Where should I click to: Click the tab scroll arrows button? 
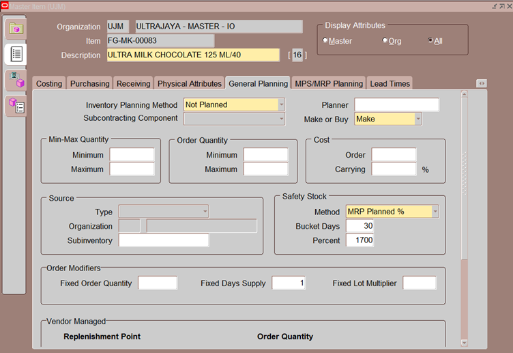[x=481, y=83]
